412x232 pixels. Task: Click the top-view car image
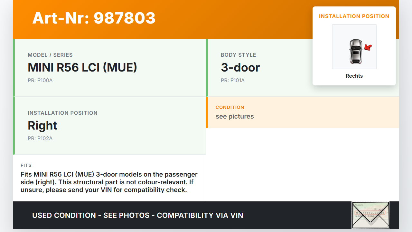355,51
